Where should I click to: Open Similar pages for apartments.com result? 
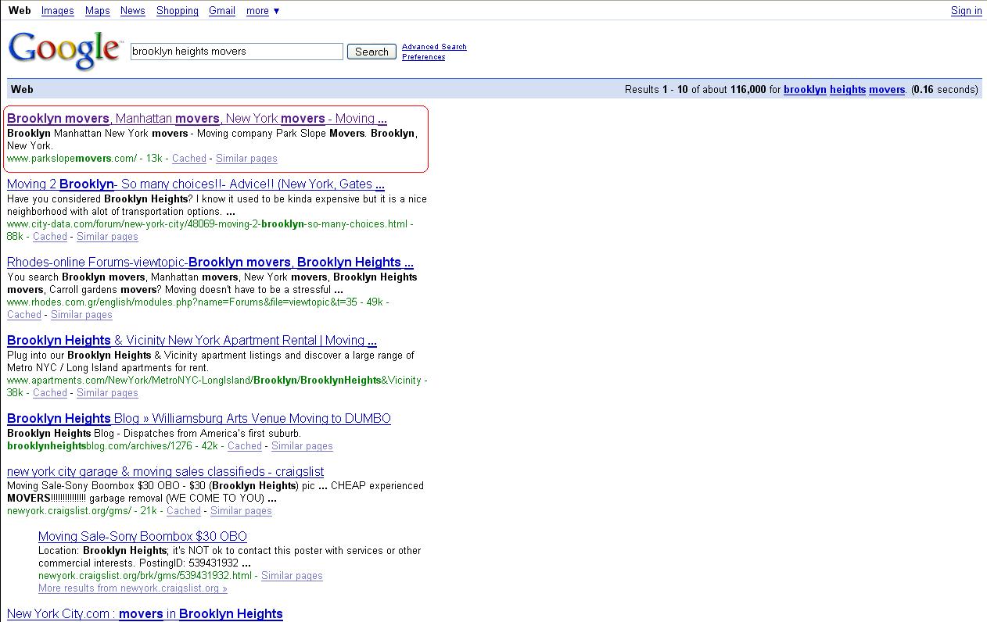tap(107, 393)
